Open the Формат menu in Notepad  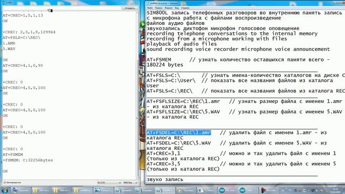click(169, 8)
